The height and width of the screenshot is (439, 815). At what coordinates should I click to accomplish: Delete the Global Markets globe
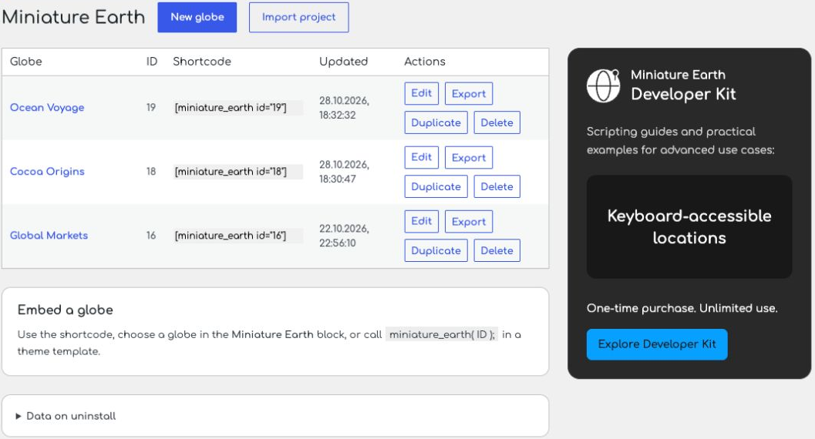tap(497, 250)
